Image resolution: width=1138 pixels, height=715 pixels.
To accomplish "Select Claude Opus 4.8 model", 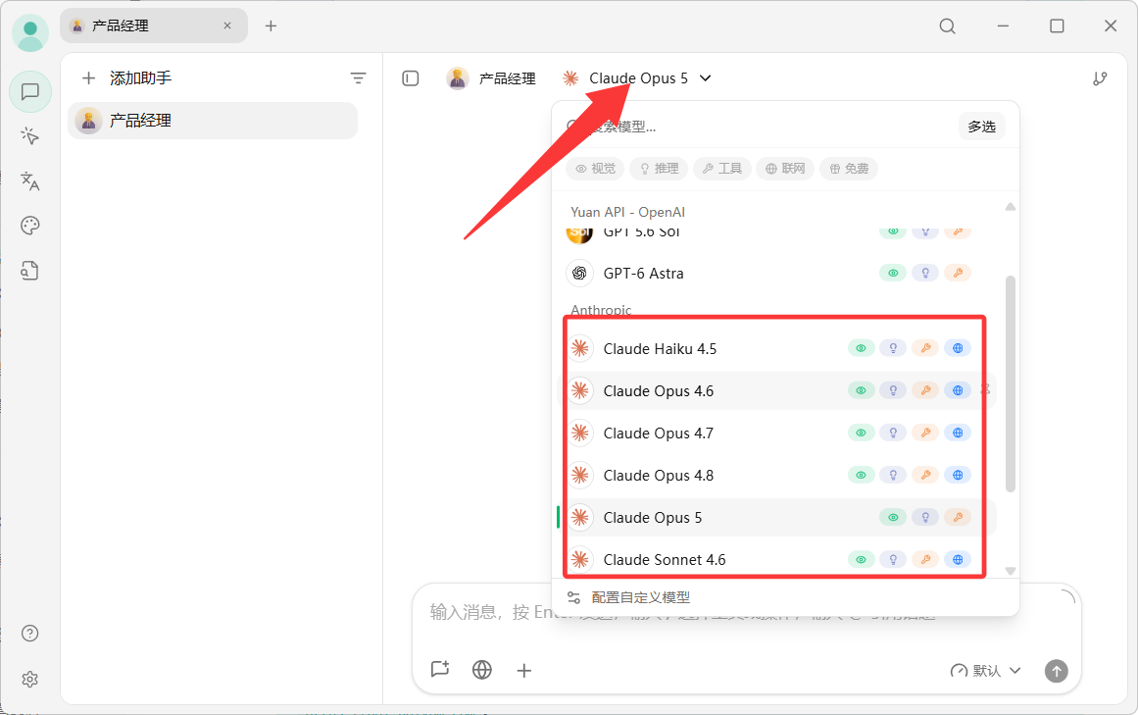I will click(x=775, y=476).
